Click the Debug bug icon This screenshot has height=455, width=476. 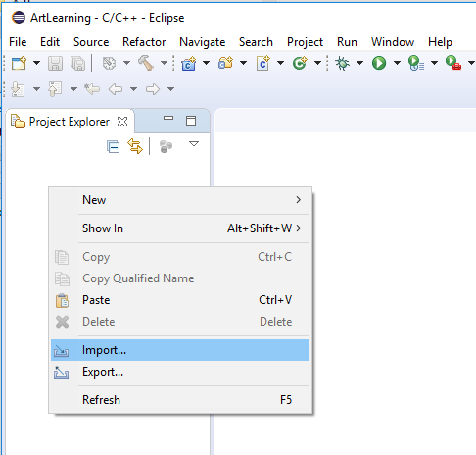point(342,63)
